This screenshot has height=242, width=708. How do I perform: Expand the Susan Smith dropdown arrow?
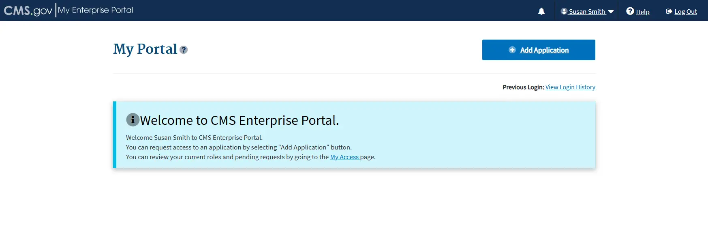[x=611, y=12]
